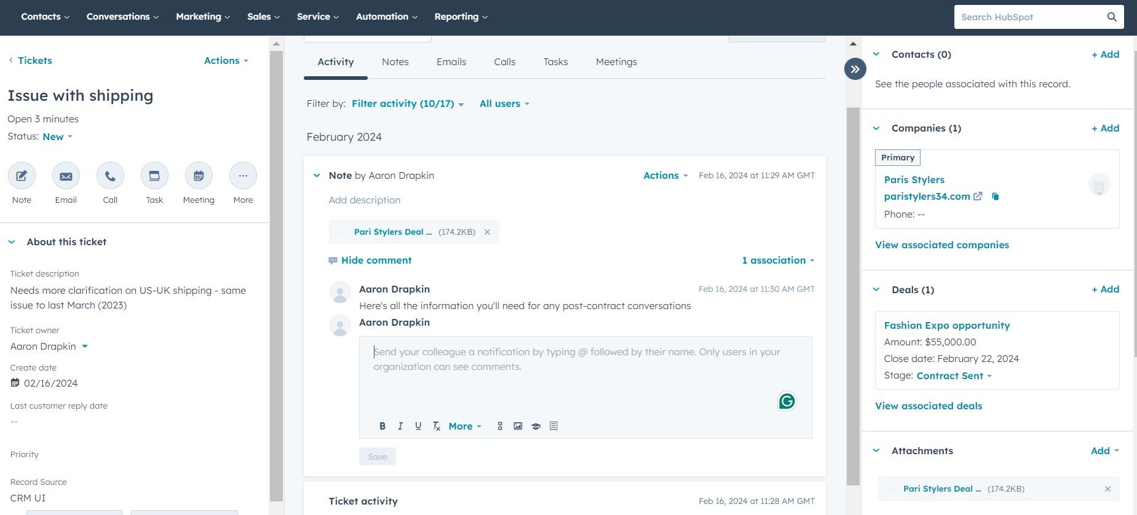The width and height of the screenshot is (1137, 515).
Task: Collapse the right sidebar with double-arrow icon
Action: click(x=855, y=69)
